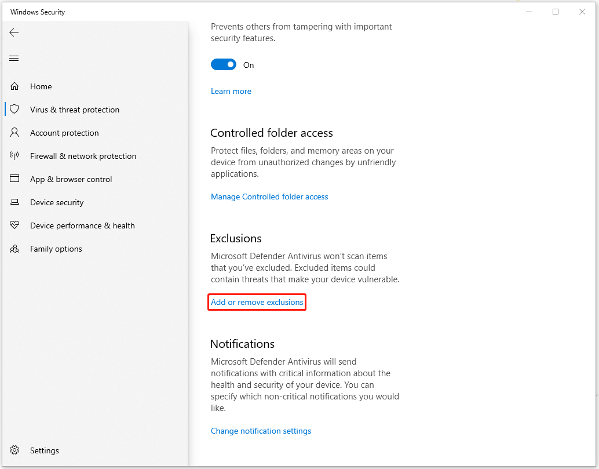This screenshot has width=599, height=469.
Task: Click the Account protection person icon
Action: (14, 132)
